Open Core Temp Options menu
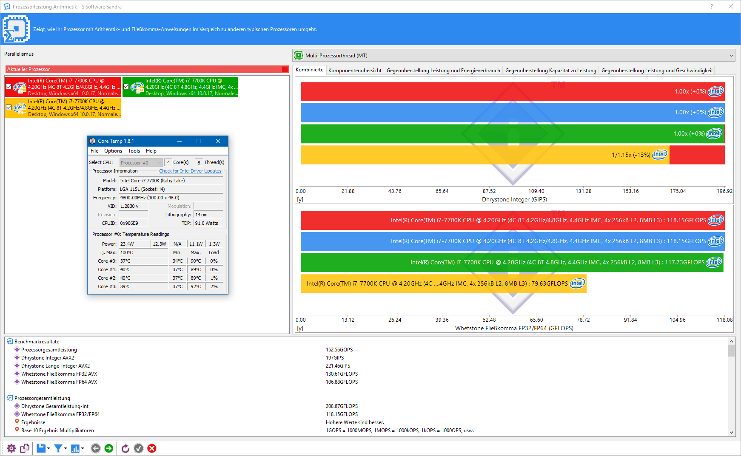Viewport: 741px width, 456px height. [113, 151]
